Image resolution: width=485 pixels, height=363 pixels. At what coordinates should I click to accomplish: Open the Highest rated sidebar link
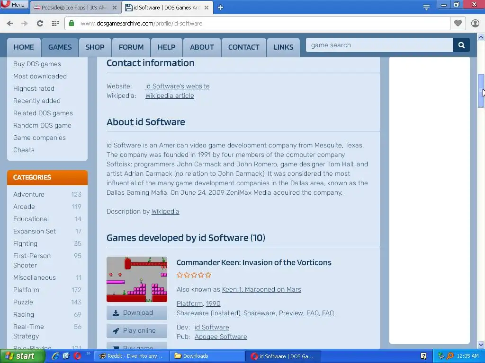[34, 88]
